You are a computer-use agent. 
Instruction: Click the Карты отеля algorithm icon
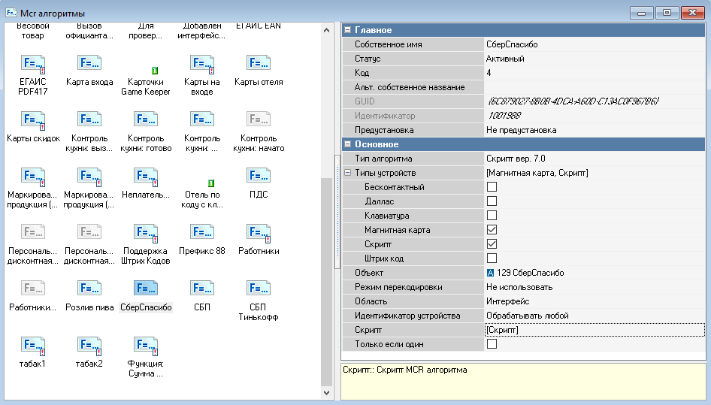259,64
